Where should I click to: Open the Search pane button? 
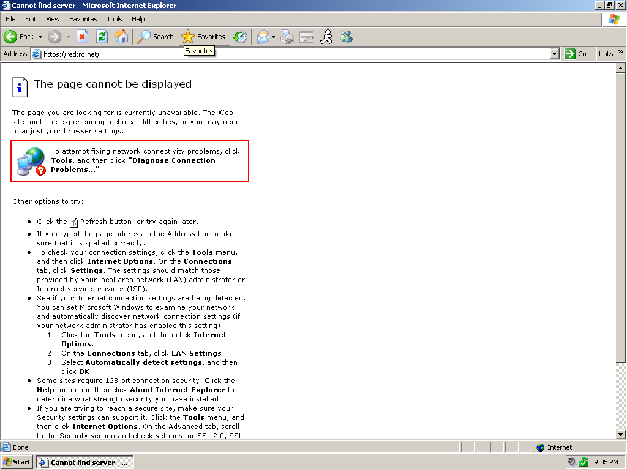point(156,37)
